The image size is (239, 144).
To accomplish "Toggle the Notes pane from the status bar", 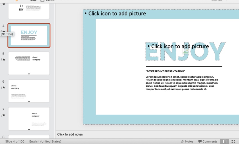I will pyautogui.click(x=187, y=141).
